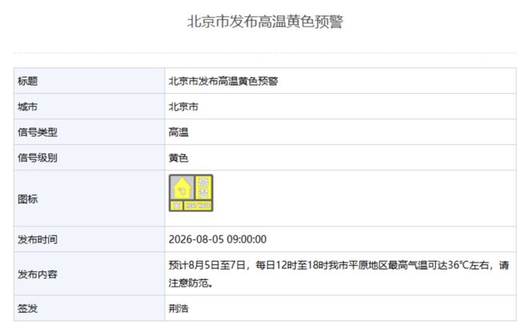The width and height of the screenshot is (528, 333).
Task: Click the signal type value 高温
Action: 178,132
